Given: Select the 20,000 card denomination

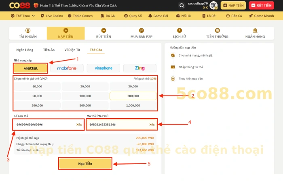Looking at the screenshot, I should [x=85, y=87].
